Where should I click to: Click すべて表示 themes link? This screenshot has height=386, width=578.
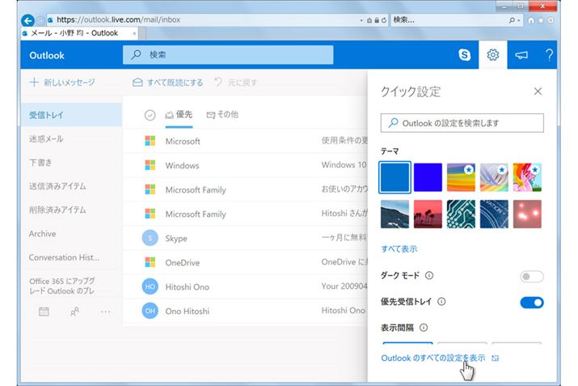coord(399,248)
